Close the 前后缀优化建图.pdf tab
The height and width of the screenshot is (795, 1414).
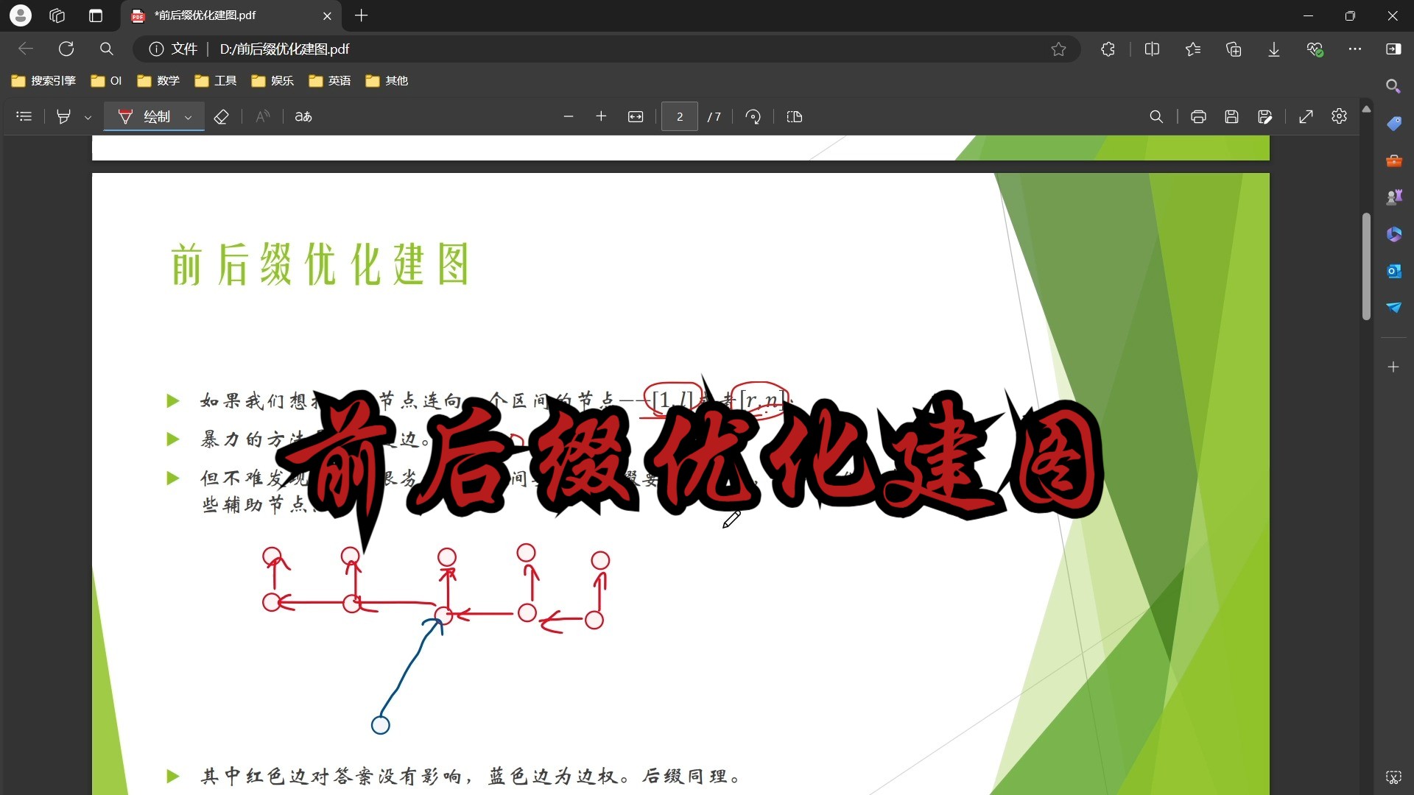(x=327, y=15)
